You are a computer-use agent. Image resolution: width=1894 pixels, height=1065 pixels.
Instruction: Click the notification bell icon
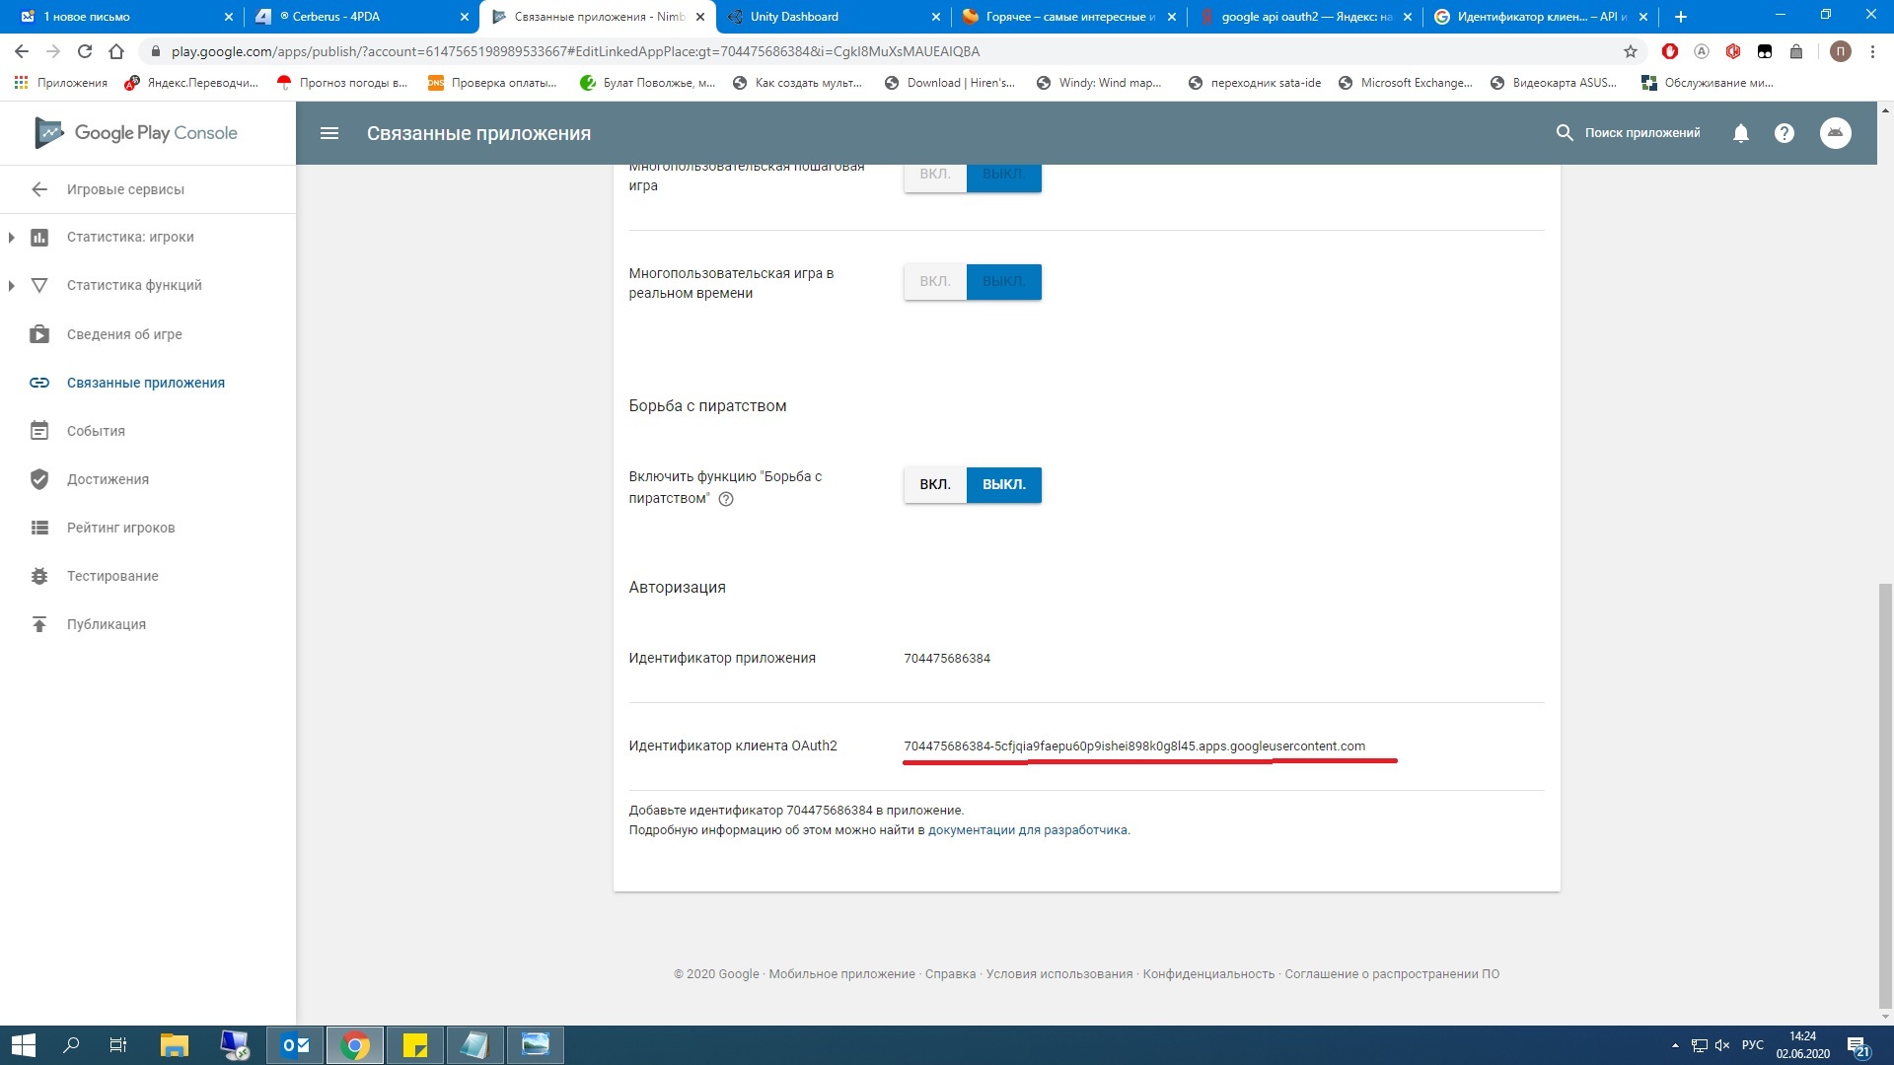pos(1740,133)
